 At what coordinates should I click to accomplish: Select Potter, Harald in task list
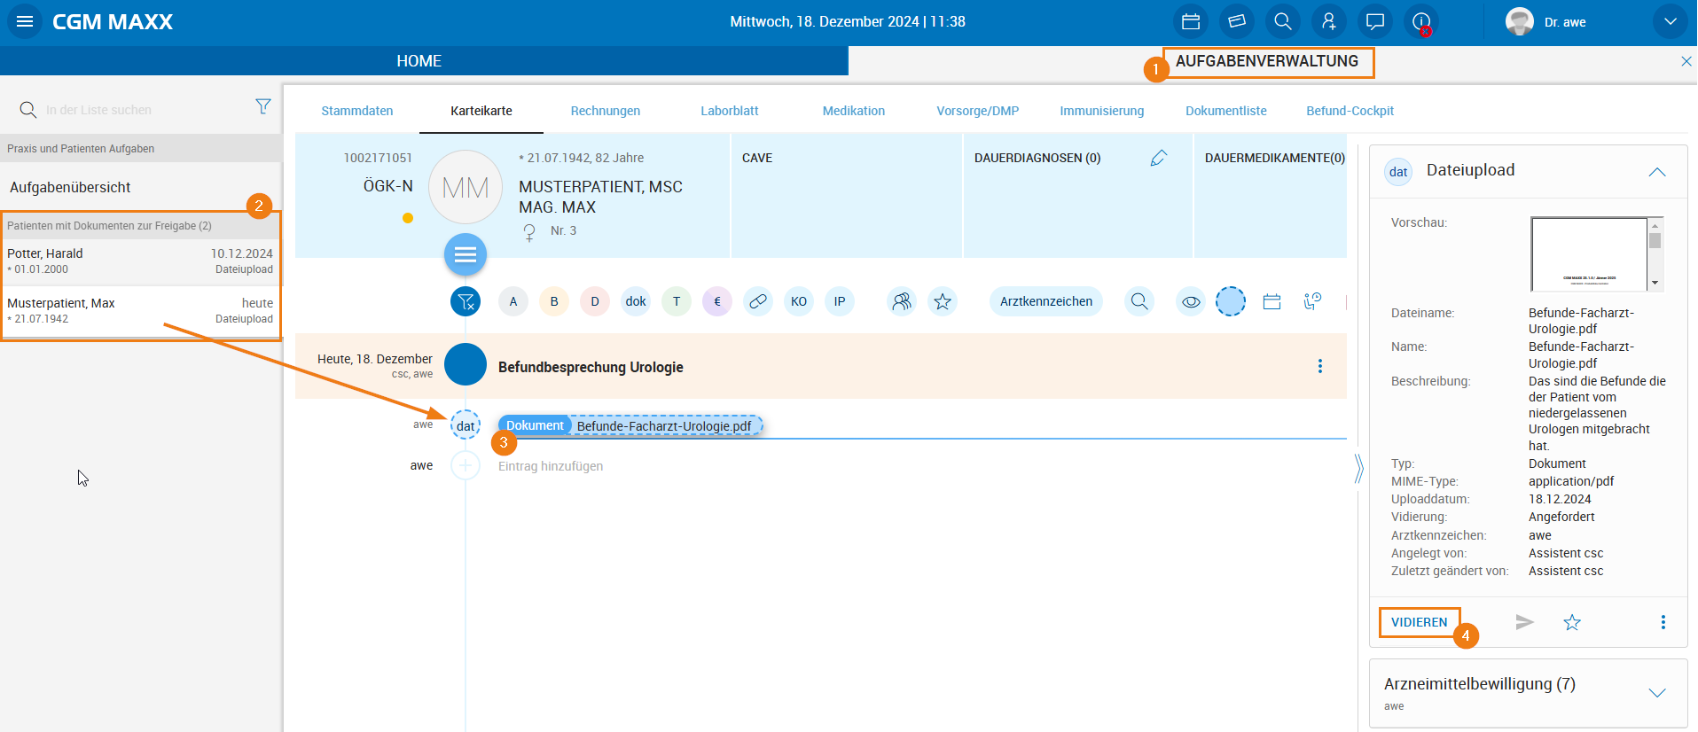[x=140, y=261]
